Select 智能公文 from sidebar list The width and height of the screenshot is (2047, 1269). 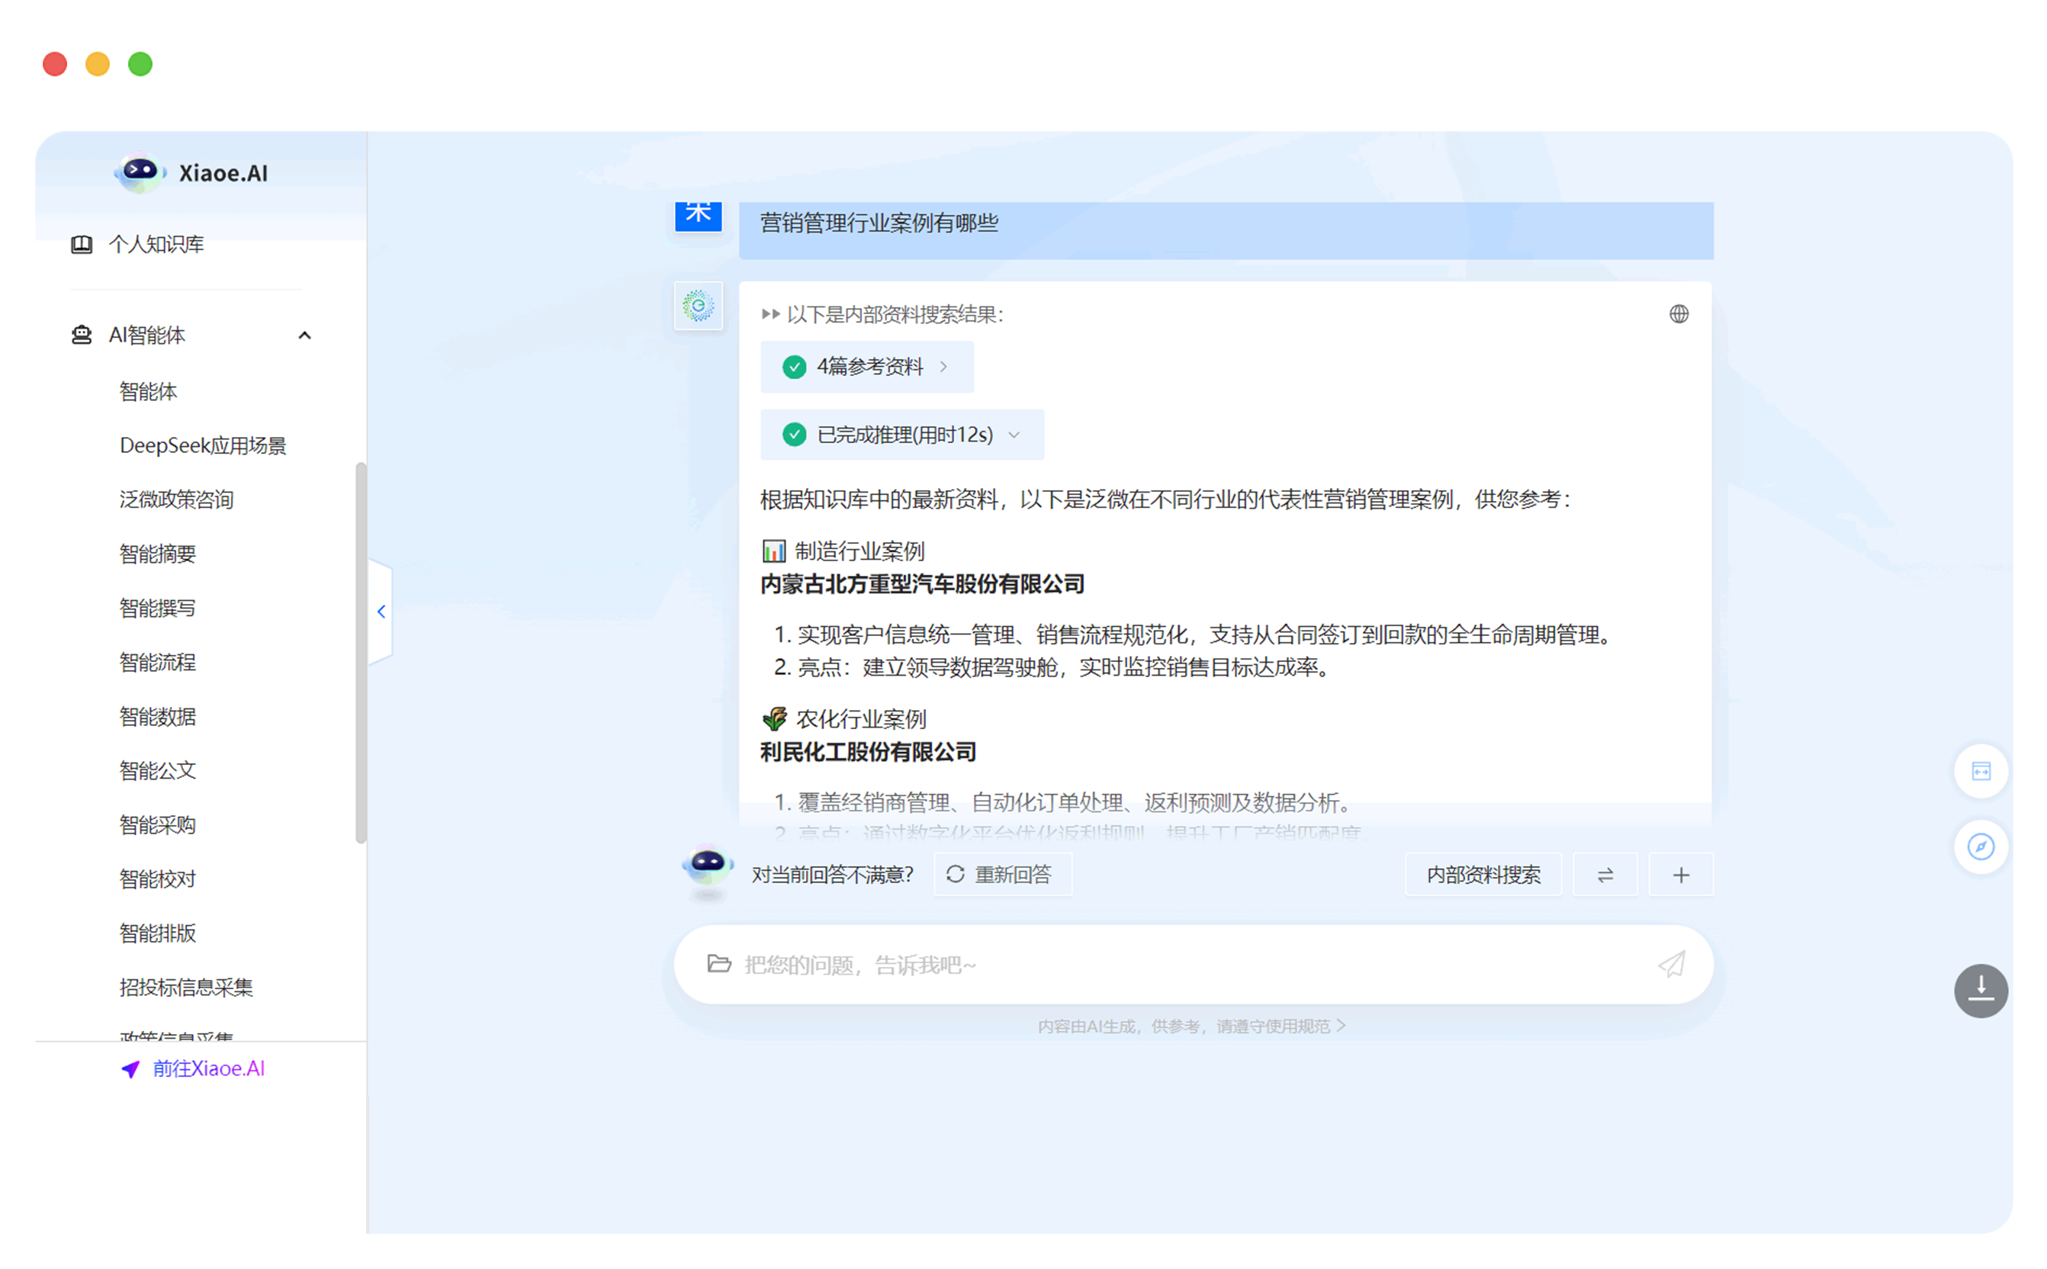point(157,770)
